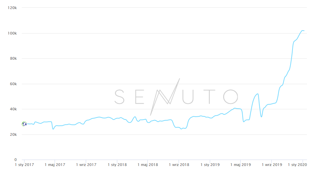The width and height of the screenshot is (315, 170).
Task: Click the 100k y-axis label
Action: click(x=12, y=33)
